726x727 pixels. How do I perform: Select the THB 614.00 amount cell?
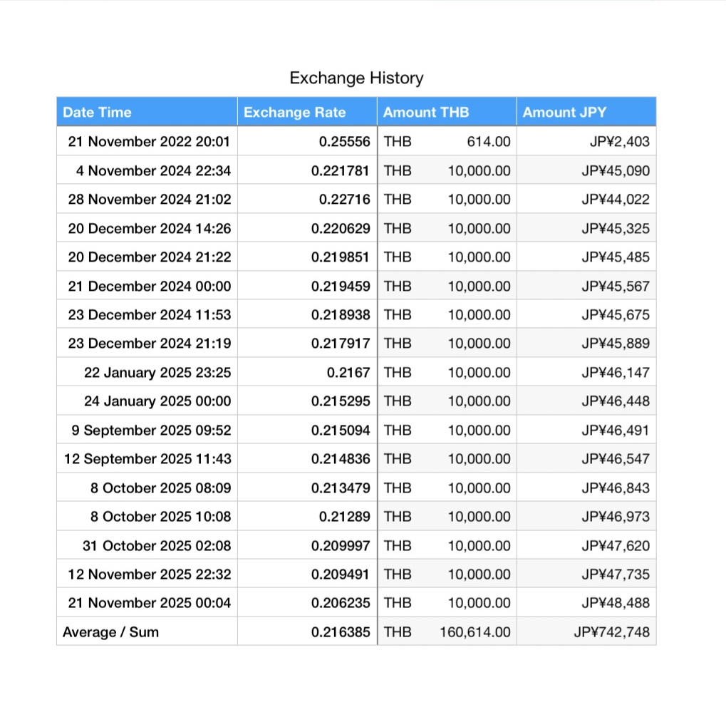(447, 141)
